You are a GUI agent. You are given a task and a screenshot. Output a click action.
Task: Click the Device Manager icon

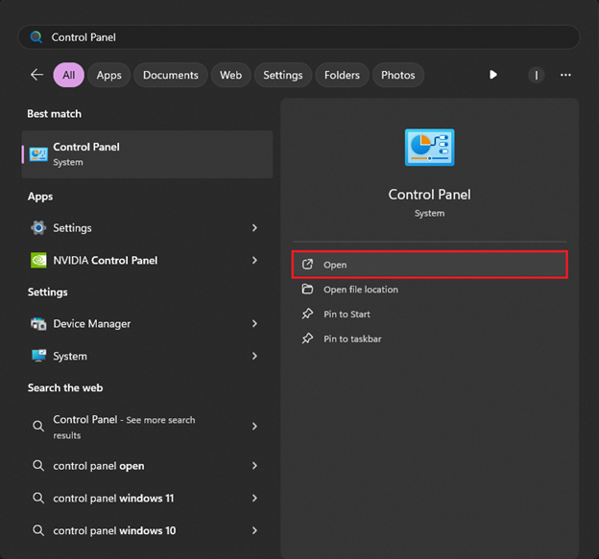pos(38,324)
